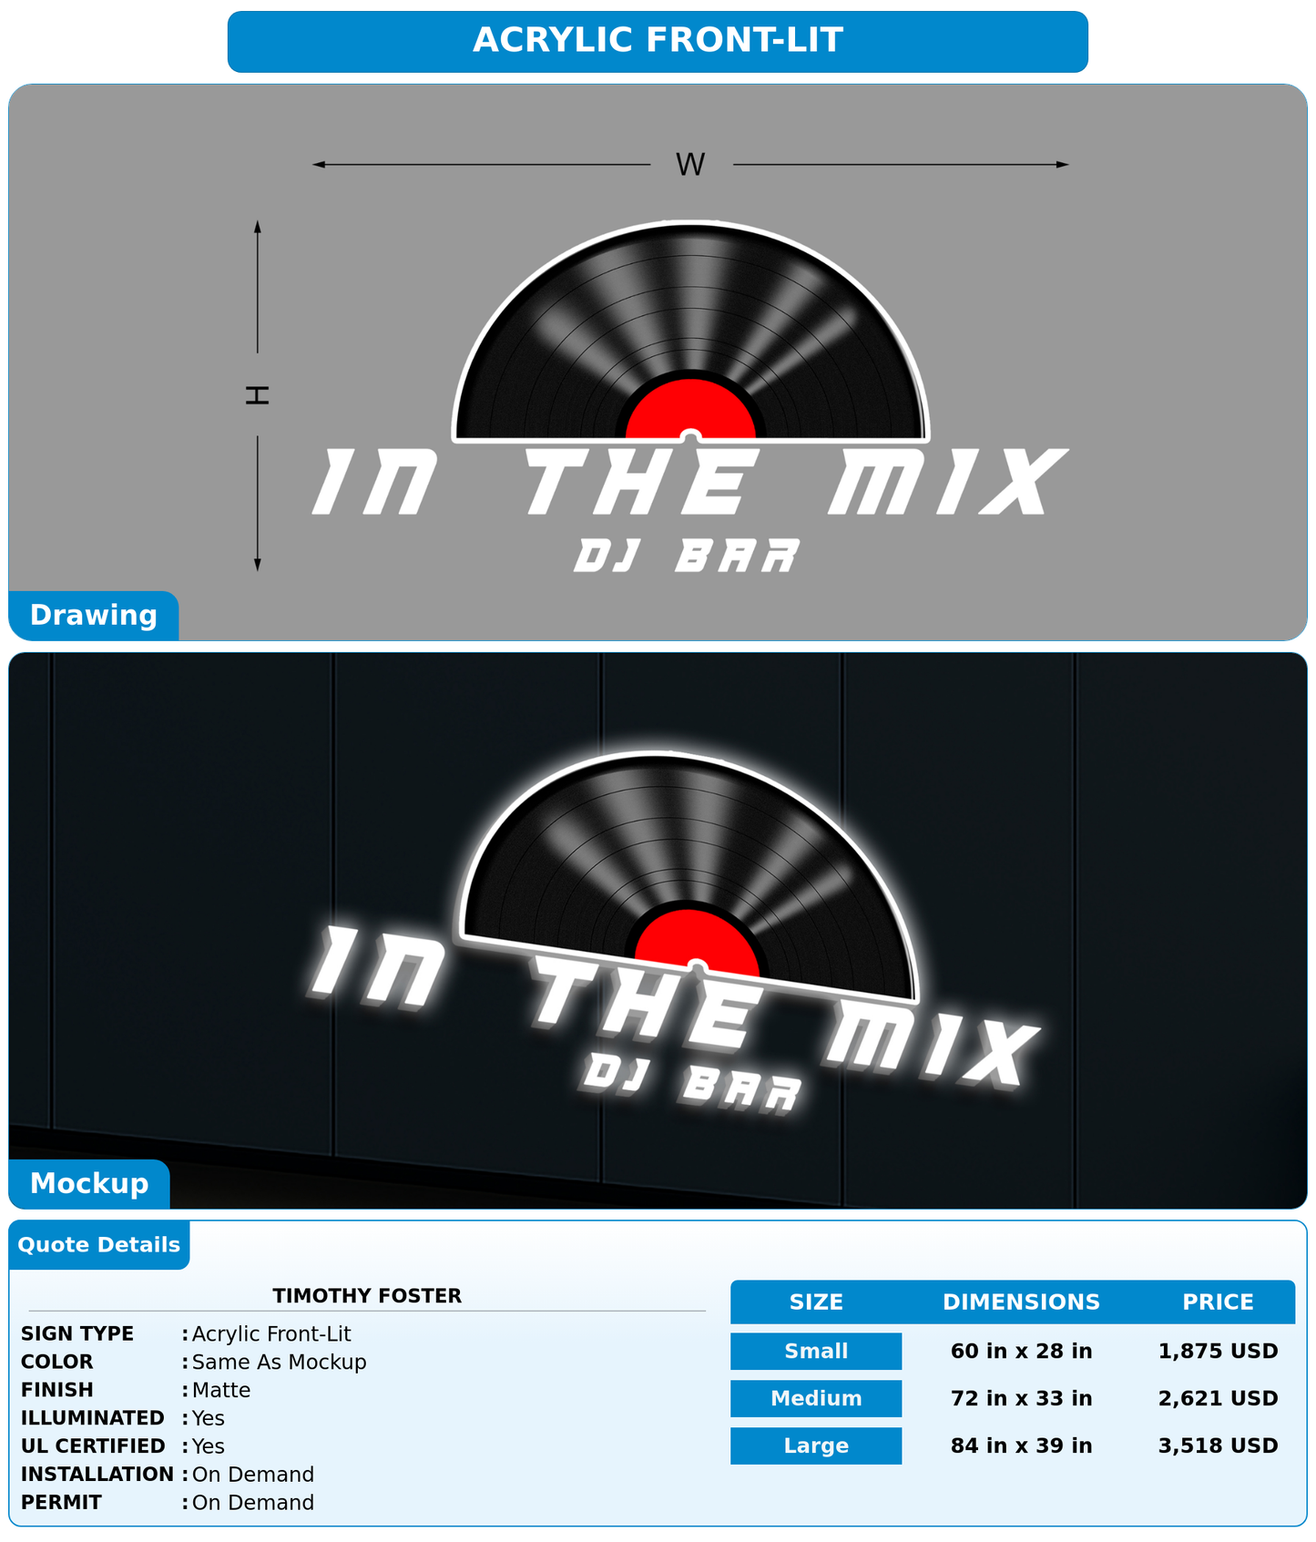The height and width of the screenshot is (1542, 1316).
Task: Click the ACRYLIC FRONT-LIT title banner
Action: coord(658,42)
